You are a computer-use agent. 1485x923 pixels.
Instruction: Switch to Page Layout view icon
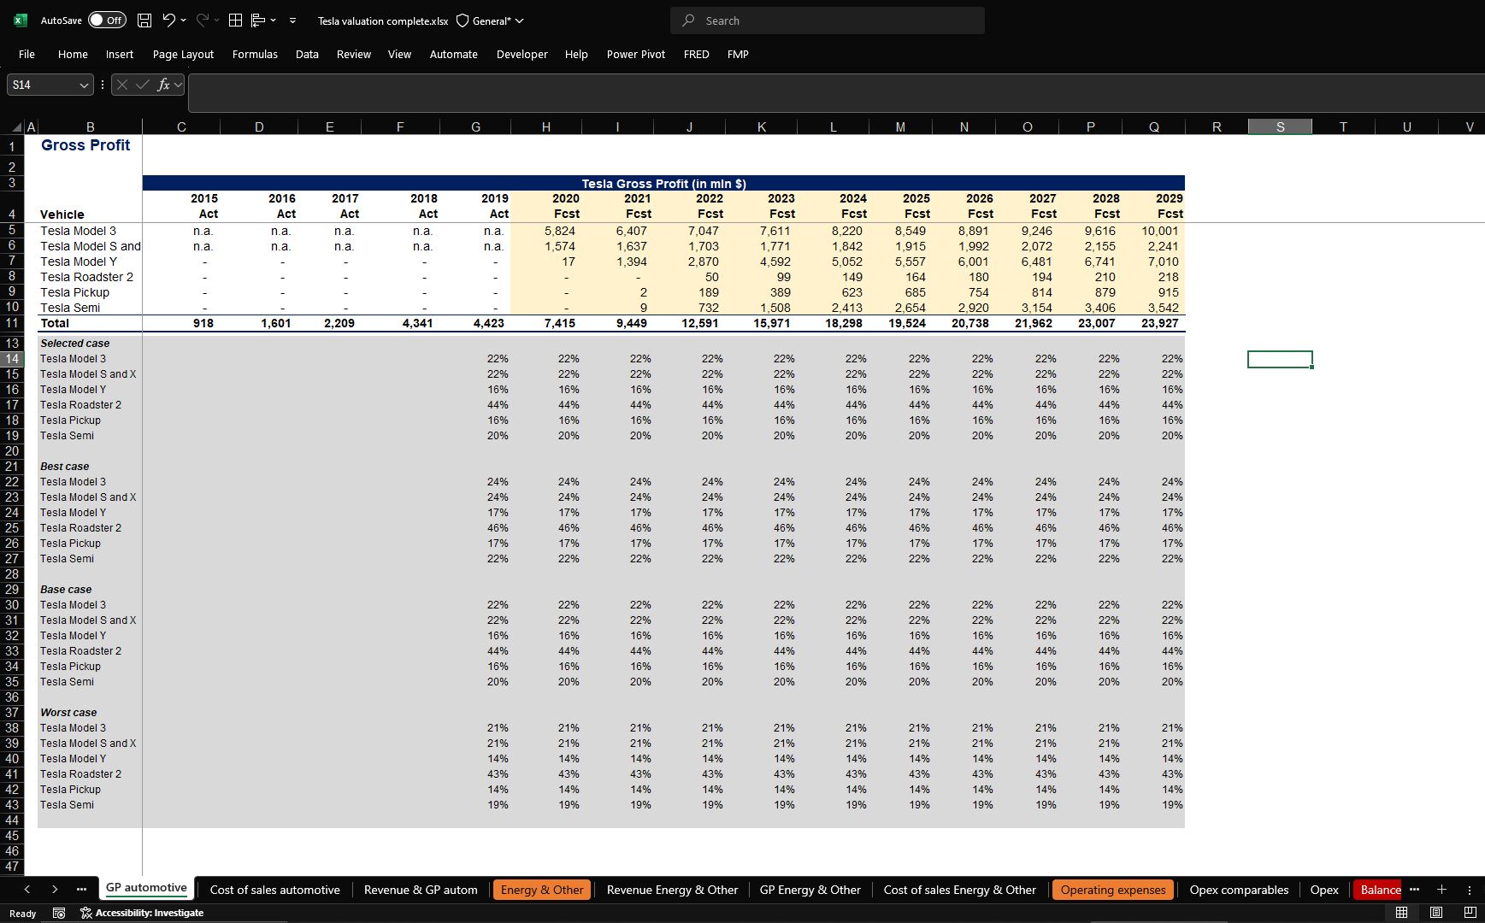(x=1436, y=913)
